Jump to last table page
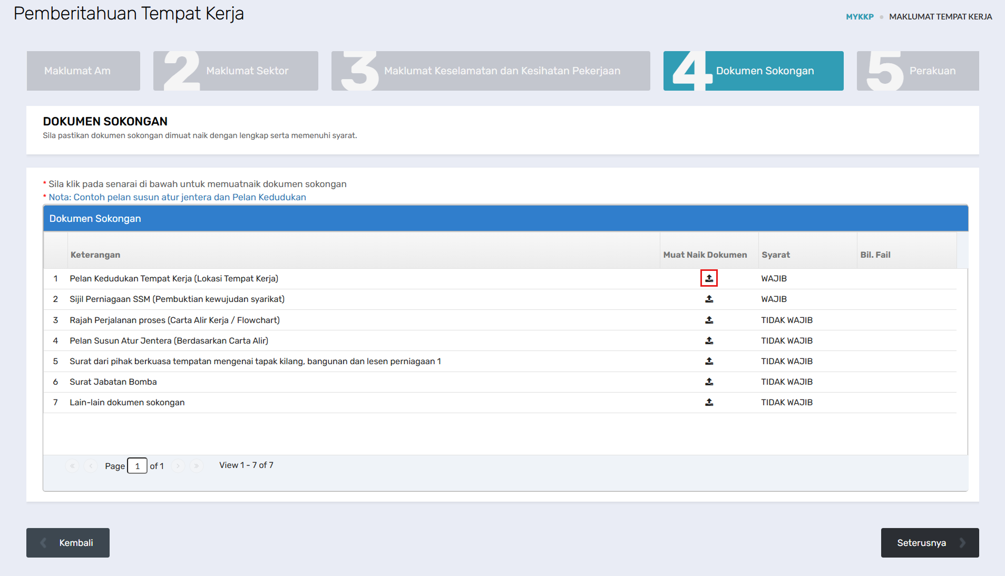The height and width of the screenshot is (576, 1005). click(x=196, y=466)
